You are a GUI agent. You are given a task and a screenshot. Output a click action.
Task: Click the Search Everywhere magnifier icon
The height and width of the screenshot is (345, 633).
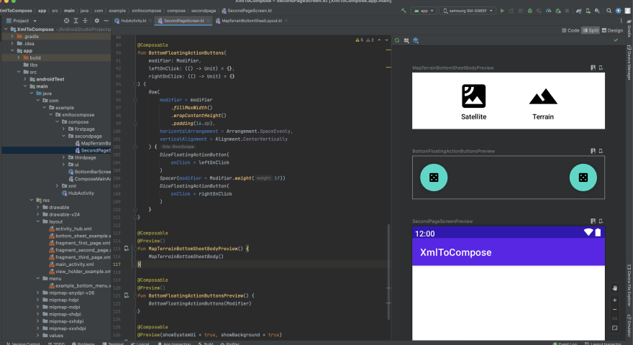pyautogui.click(x=609, y=11)
